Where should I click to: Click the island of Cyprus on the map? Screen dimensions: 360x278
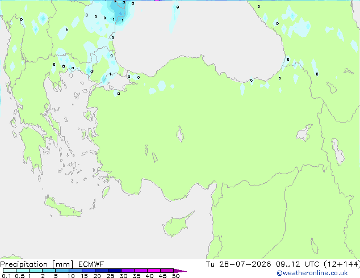177,224
